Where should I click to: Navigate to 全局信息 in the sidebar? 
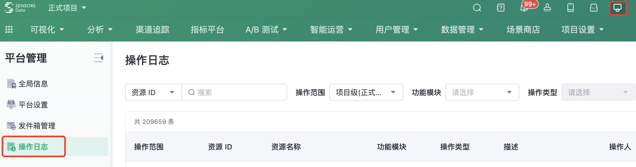[33, 83]
